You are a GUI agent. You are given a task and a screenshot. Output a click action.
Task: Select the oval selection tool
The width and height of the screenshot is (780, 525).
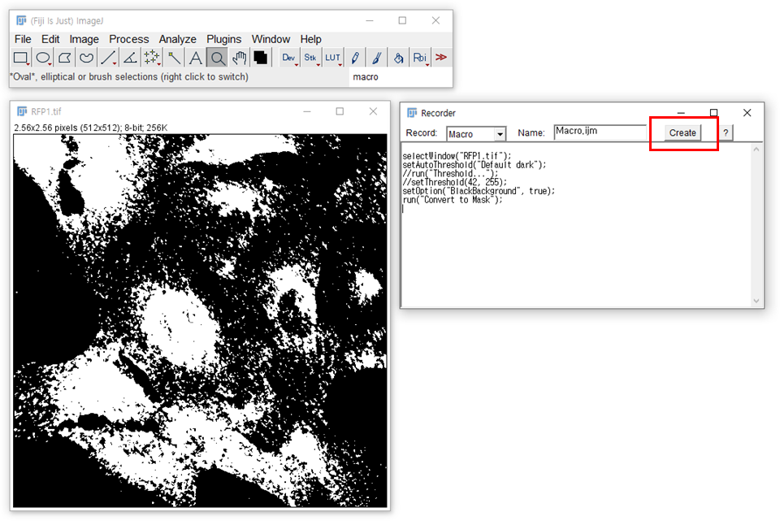(x=43, y=57)
